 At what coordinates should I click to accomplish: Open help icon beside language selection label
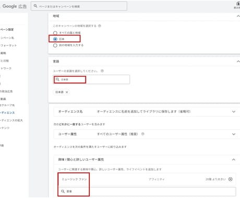click(x=102, y=71)
